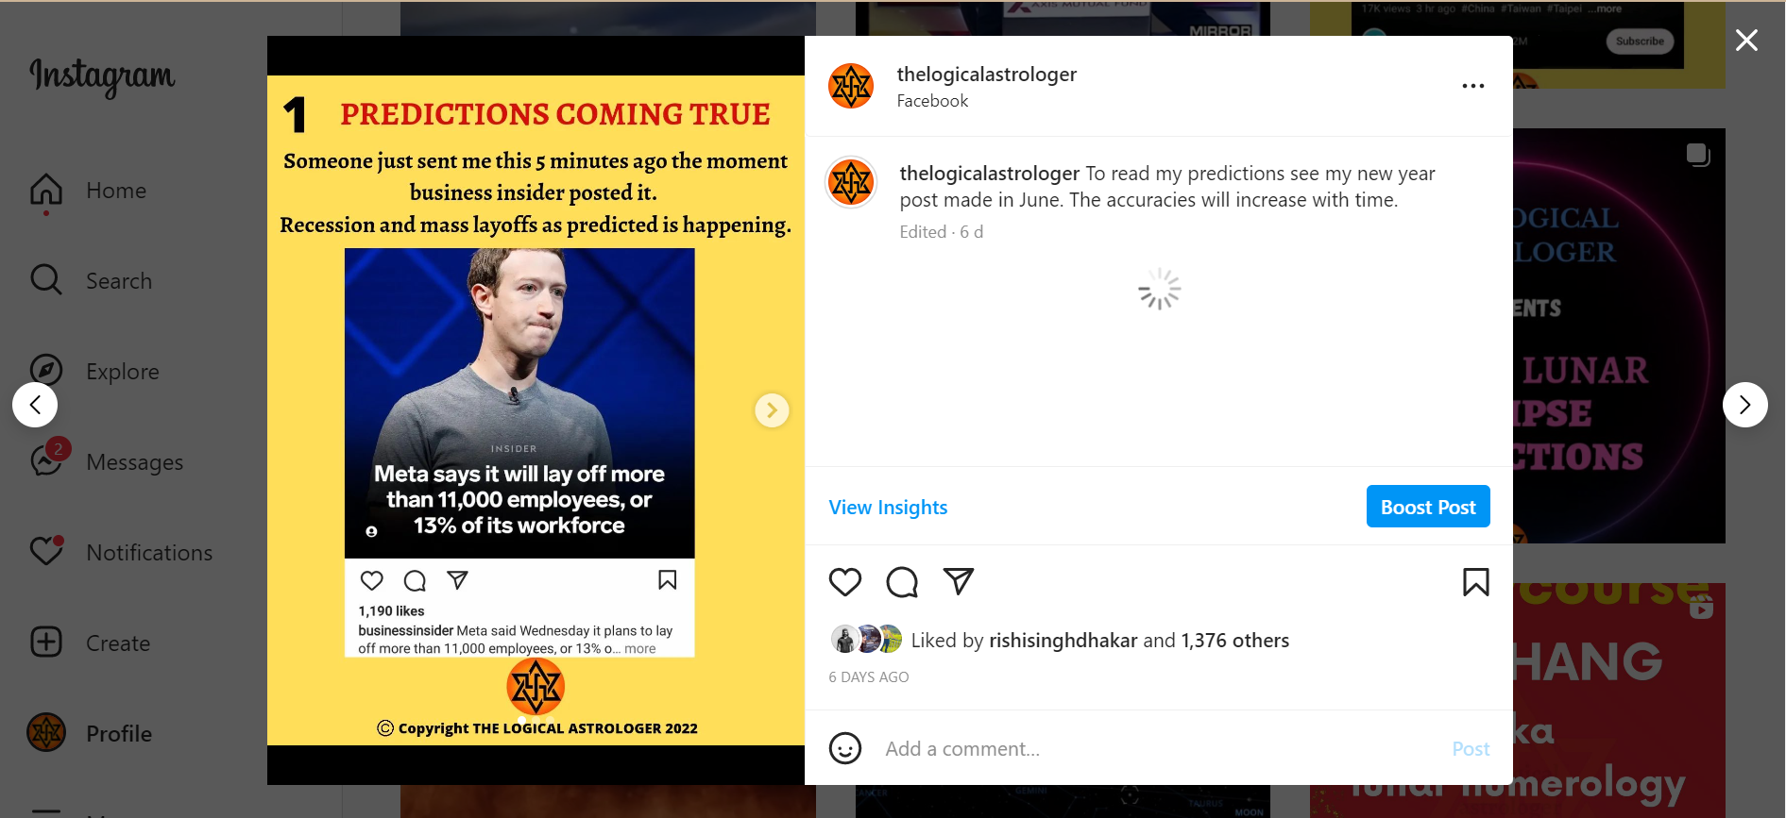Open the emoji picker smiley icon
The image size is (1786, 818).
click(x=845, y=748)
